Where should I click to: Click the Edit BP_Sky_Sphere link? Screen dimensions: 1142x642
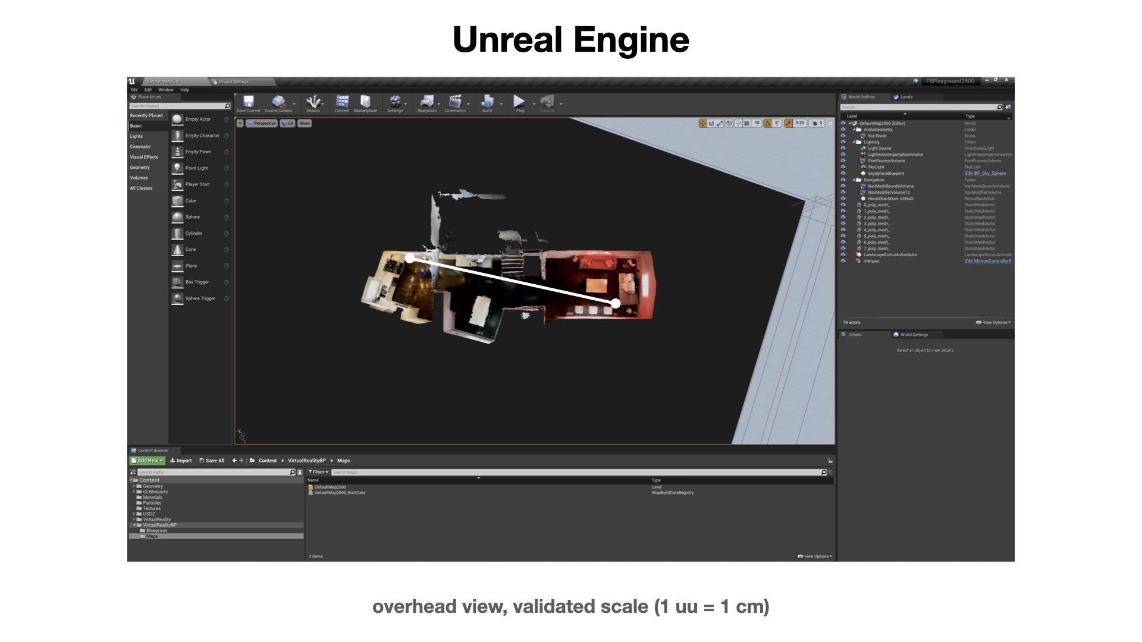(x=985, y=174)
